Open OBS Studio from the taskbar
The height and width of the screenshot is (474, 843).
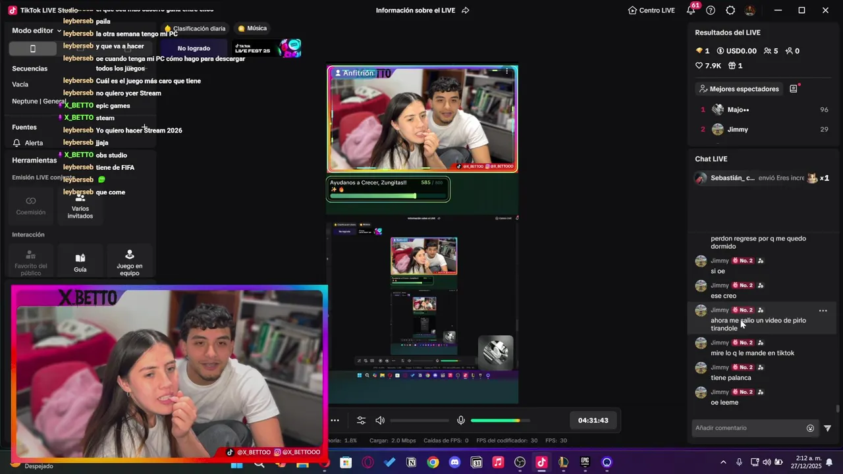[520, 463]
